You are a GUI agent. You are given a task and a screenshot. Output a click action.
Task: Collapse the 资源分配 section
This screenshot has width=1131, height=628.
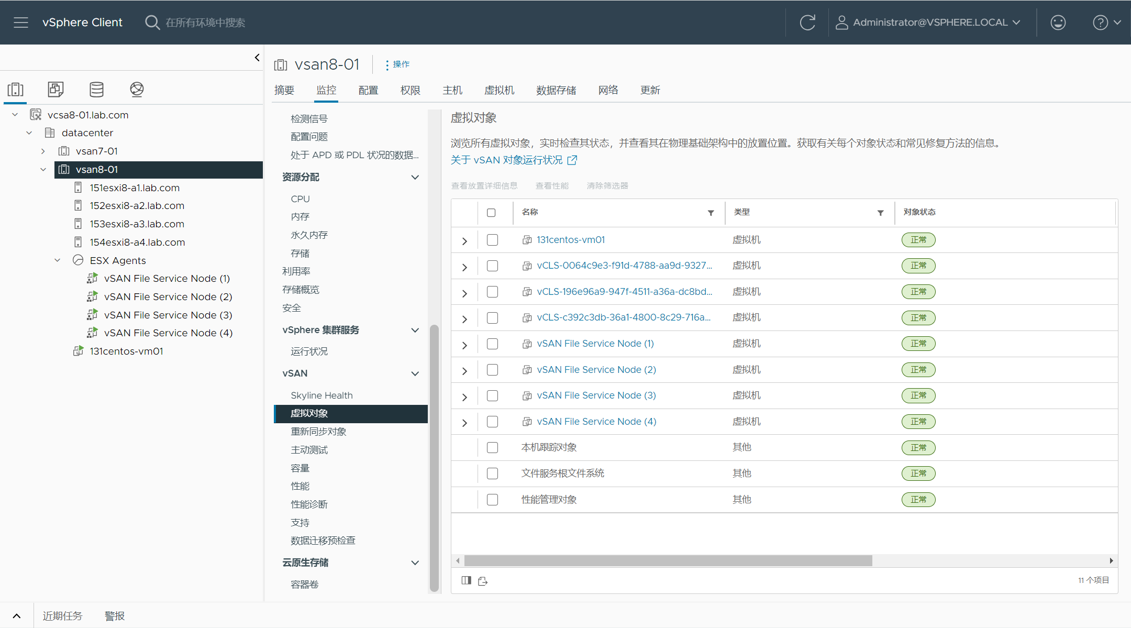click(x=415, y=177)
